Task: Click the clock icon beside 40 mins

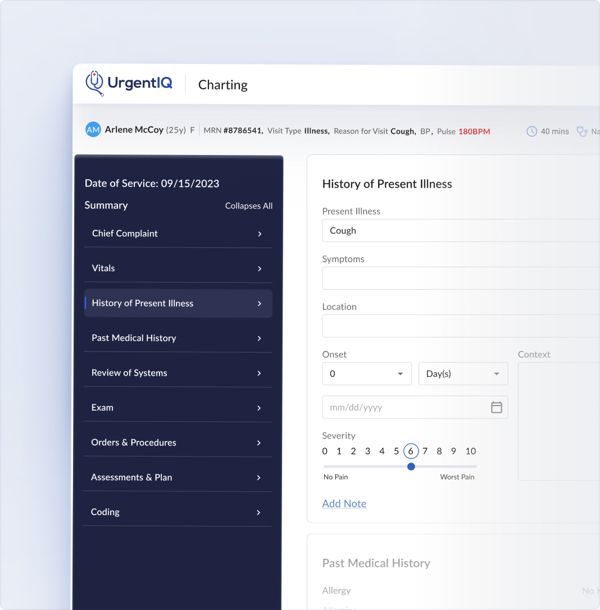Action: (531, 131)
